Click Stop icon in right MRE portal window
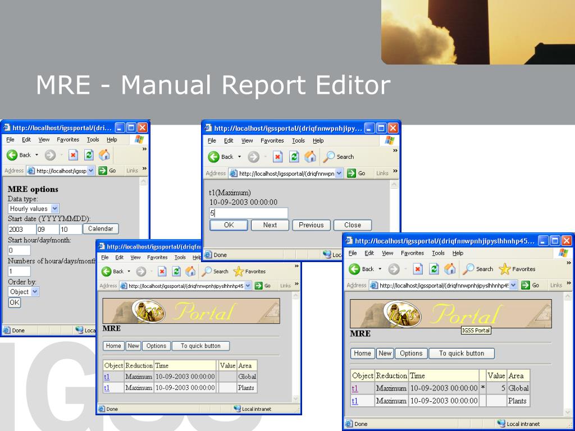The height and width of the screenshot is (431, 575). click(418, 269)
